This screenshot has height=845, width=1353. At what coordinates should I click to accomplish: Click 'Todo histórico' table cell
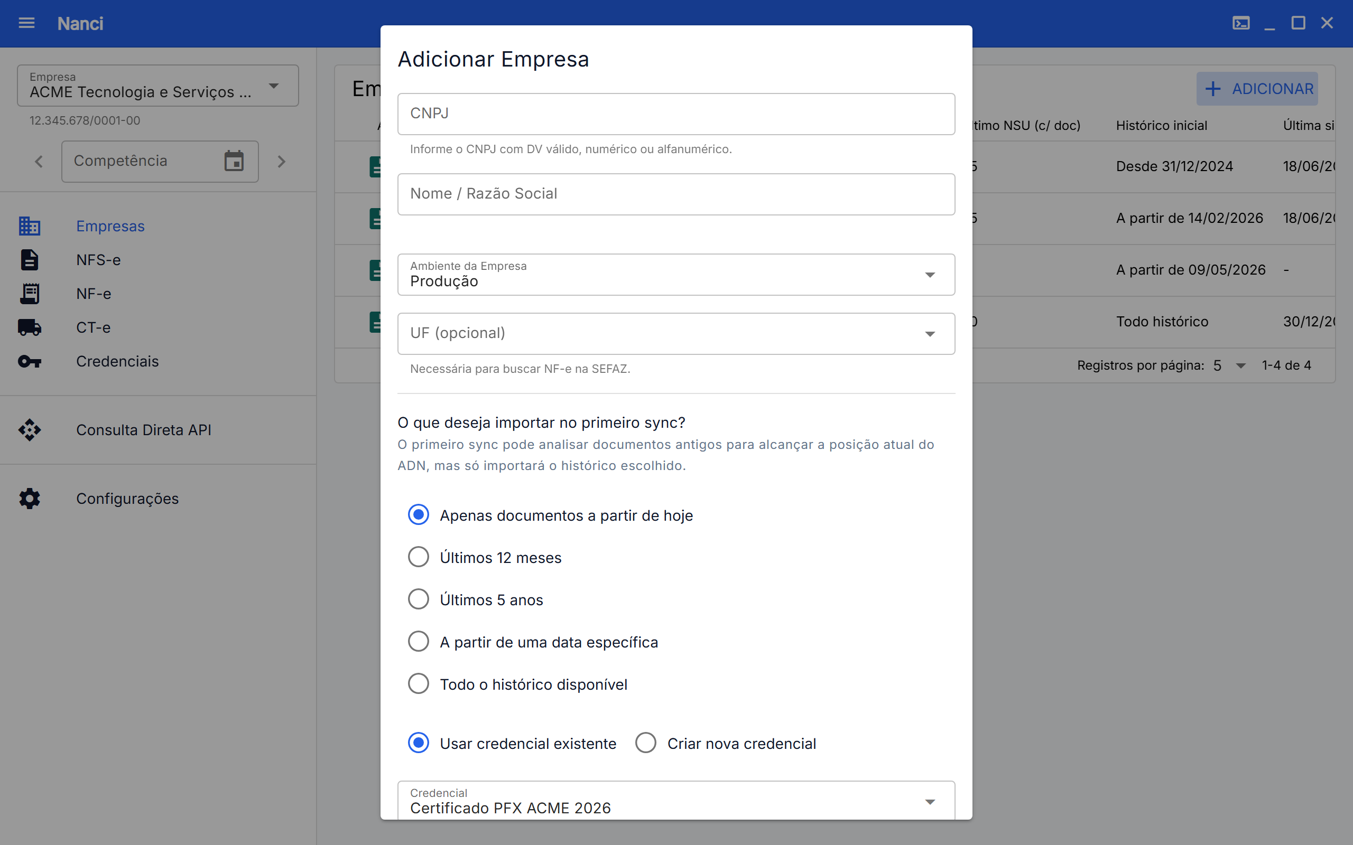point(1162,321)
